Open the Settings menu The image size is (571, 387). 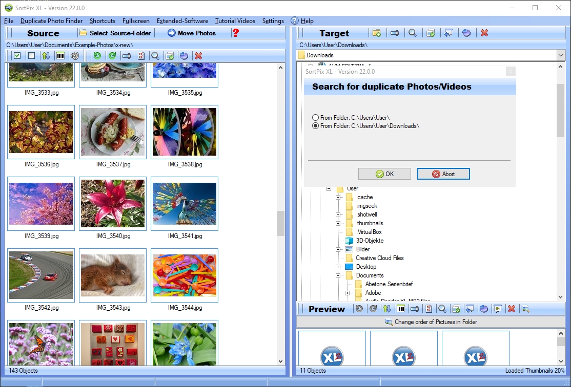tap(273, 21)
